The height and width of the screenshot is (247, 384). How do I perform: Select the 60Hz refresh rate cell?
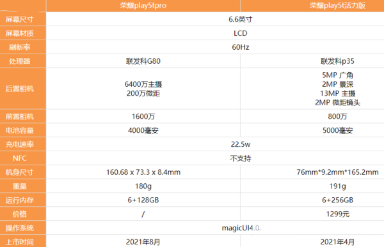pyautogui.click(x=240, y=47)
